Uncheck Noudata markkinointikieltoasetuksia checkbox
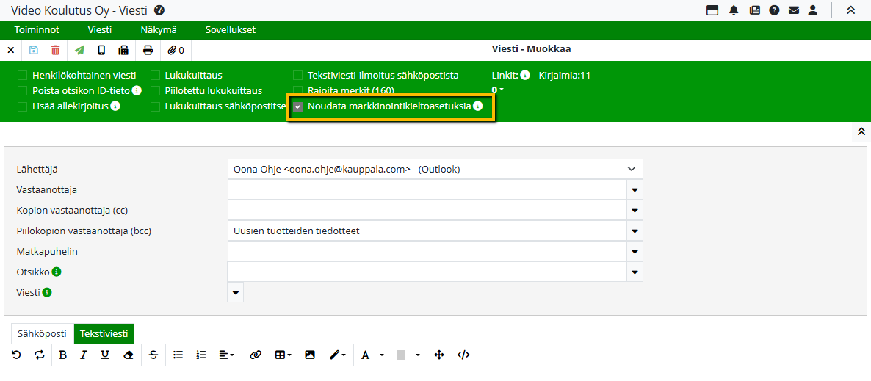Viewport: 871px width, 381px height. pos(298,106)
